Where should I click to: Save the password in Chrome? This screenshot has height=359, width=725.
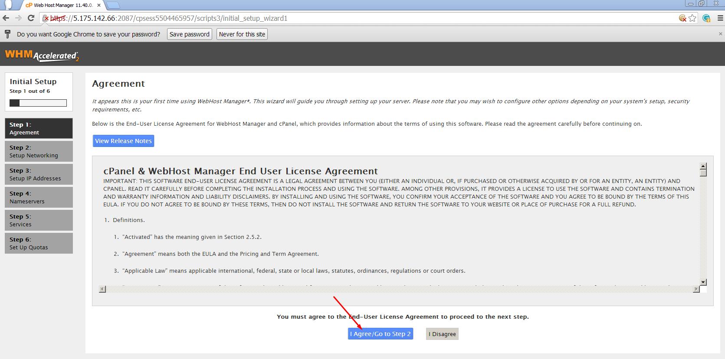190,34
